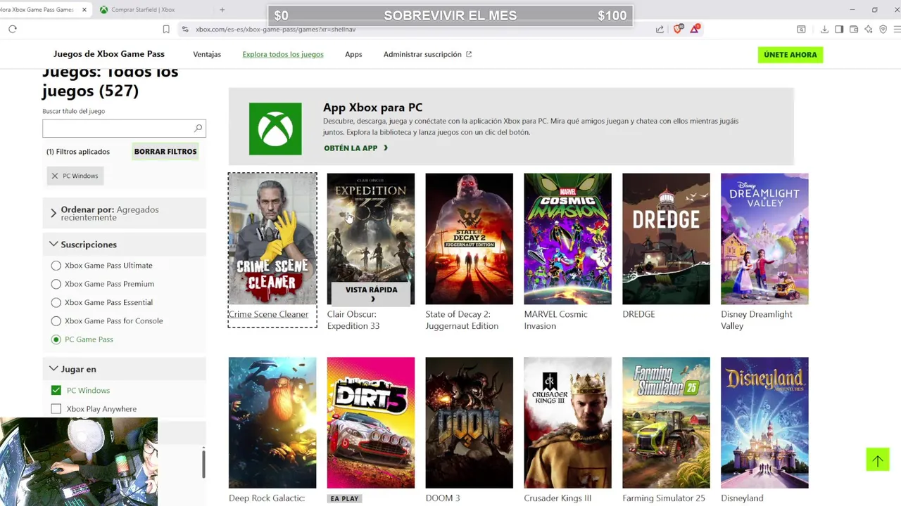This screenshot has width=901, height=506.
Task: Open Vista Rápida for Expedition 33
Action: [x=371, y=294]
